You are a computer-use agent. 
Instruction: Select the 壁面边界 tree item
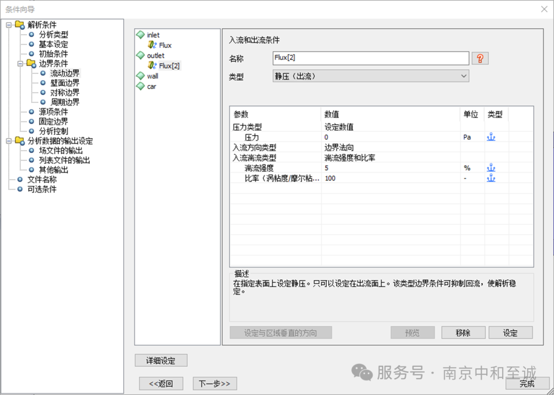(x=65, y=83)
